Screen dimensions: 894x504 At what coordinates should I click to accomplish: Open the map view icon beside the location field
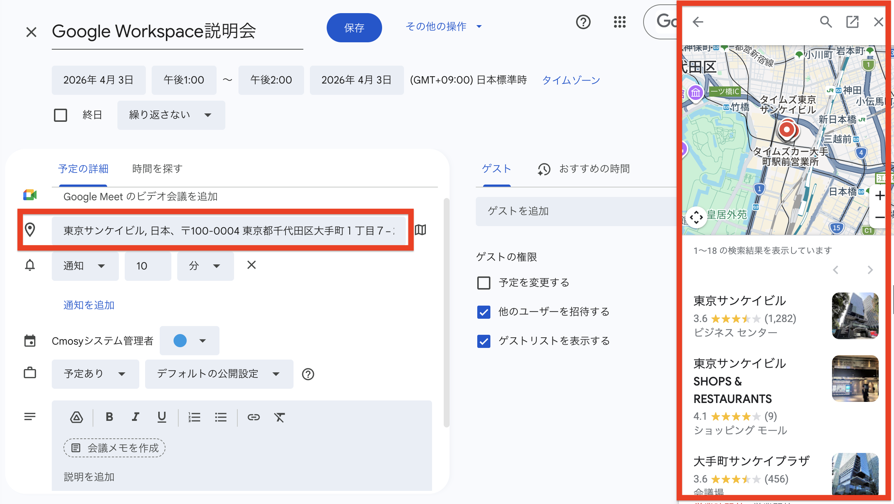tap(421, 230)
